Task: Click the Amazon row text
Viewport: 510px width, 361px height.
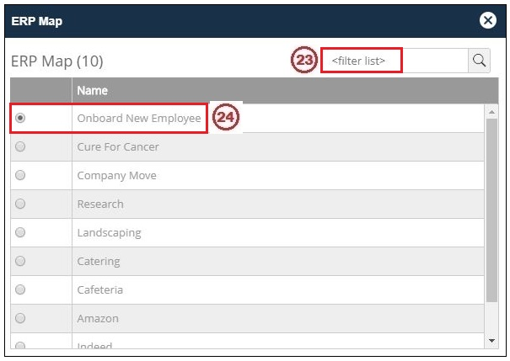Action: [98, 319]
